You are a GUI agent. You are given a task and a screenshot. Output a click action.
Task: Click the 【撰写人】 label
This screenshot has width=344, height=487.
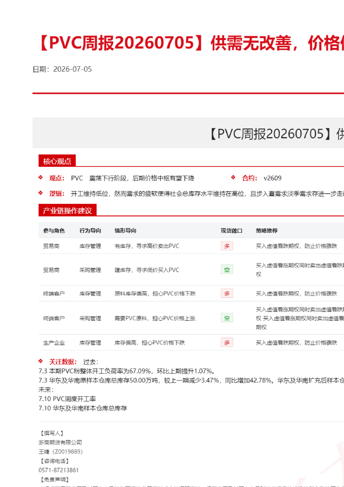click(x=52, y=433)
